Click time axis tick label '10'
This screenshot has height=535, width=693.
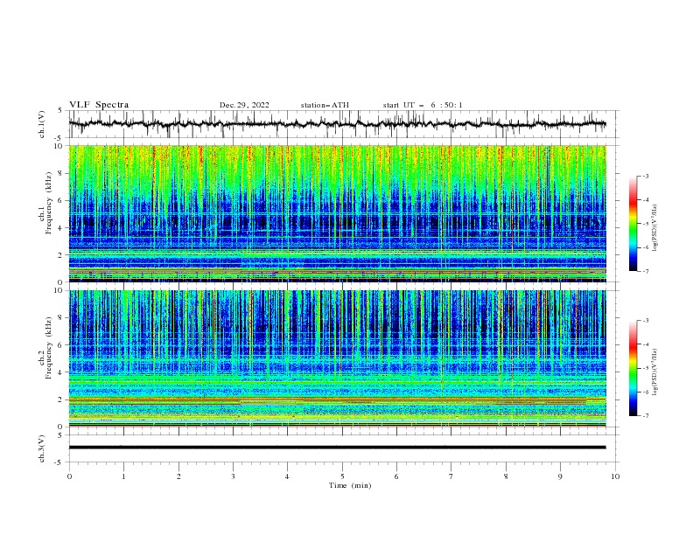615,476
